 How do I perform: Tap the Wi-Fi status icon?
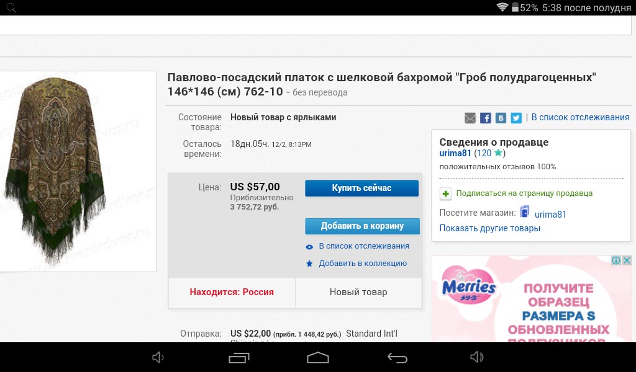click(x=502, y=7)
